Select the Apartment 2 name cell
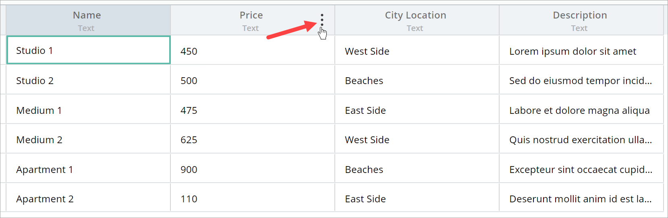 pyautogui.click(x=89, y=199)
